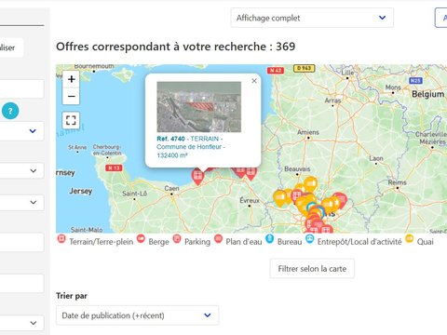Image resolution: width=447 pixels, height=335 pixels.
Task: Select the yellow quai marker near Beauvais
Action: click(x=310, y=184)
